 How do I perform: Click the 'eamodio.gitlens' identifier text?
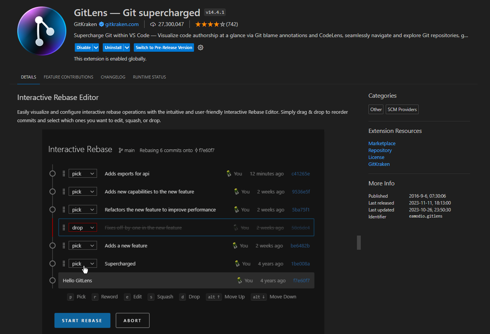426,216
